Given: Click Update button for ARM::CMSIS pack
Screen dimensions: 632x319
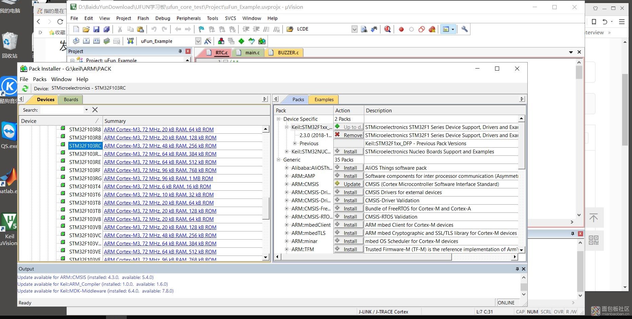Looking at the screenshot, I should point(349,184).
